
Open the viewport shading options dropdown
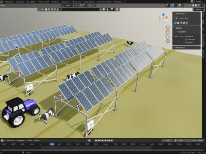tap(202, 6)
